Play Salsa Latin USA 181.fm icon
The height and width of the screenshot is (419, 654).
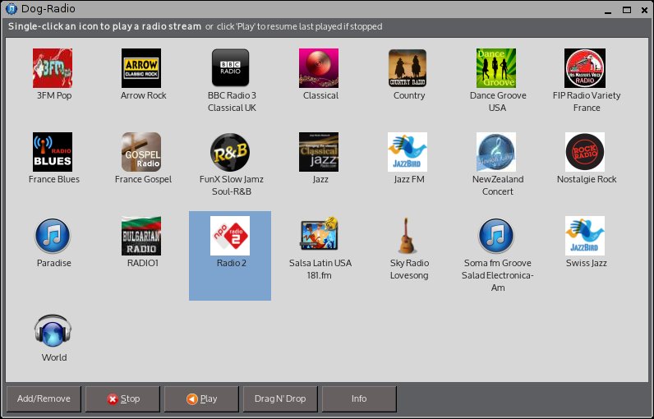319,233
